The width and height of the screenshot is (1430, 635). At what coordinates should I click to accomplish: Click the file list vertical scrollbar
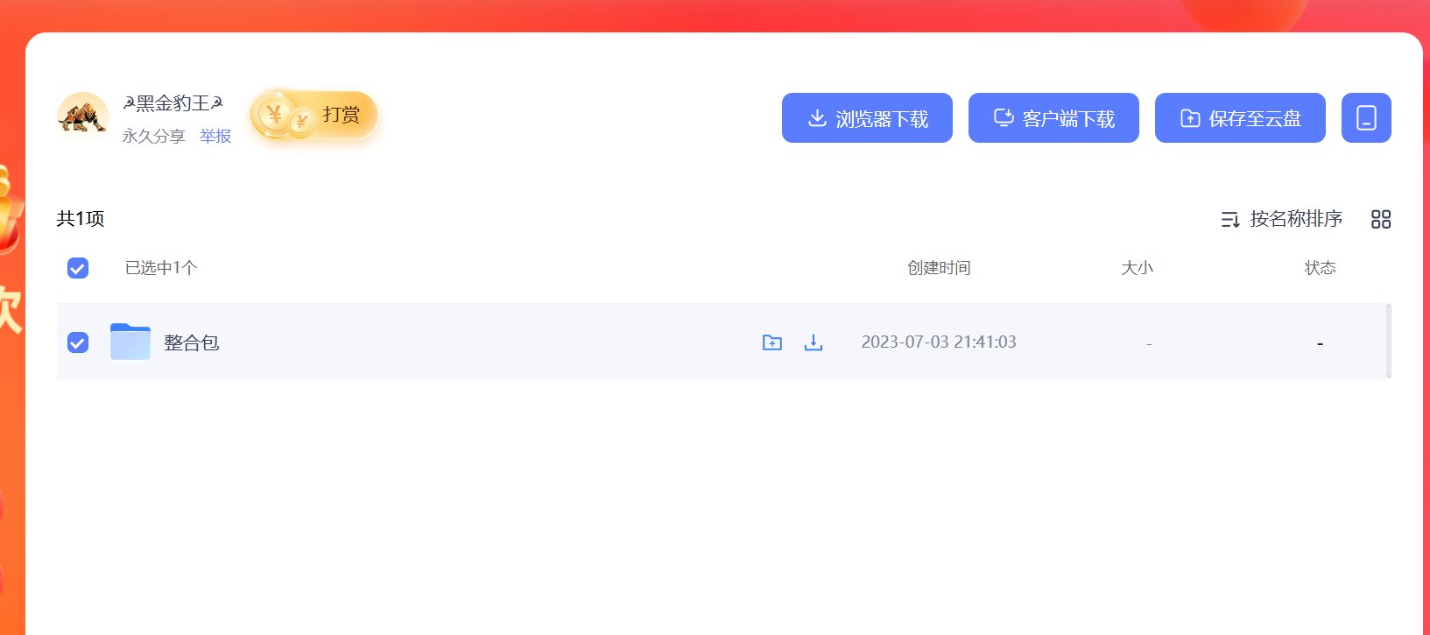click(1389, 341)
